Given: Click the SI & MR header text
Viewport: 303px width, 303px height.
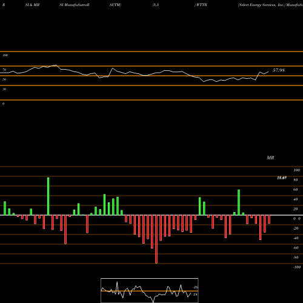Looking at the screenshot, I should (32, 5).
